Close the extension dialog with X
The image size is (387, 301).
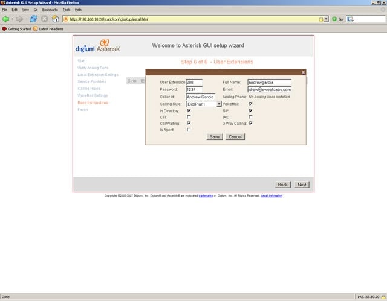coord(304,72)
